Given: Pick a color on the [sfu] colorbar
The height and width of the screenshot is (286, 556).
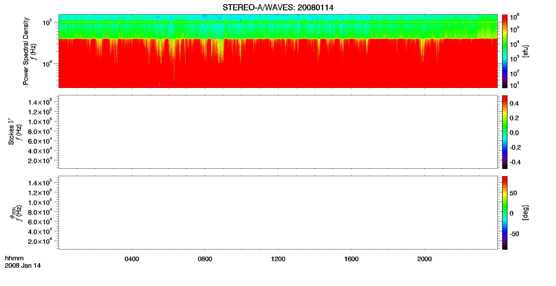Looking at the screenshot, I should point(505,51).
